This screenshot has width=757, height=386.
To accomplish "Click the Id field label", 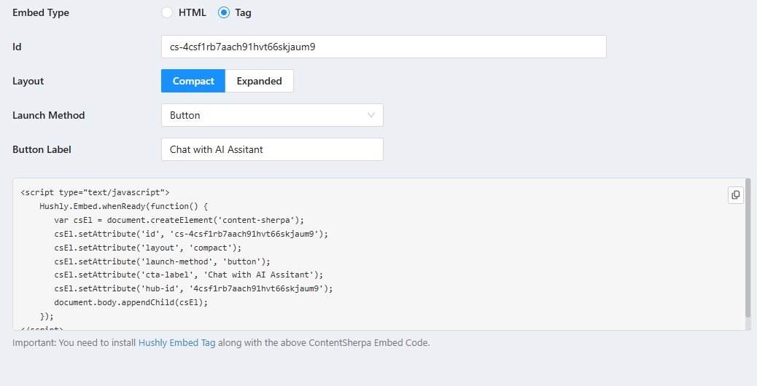I will tap(17, 47).
